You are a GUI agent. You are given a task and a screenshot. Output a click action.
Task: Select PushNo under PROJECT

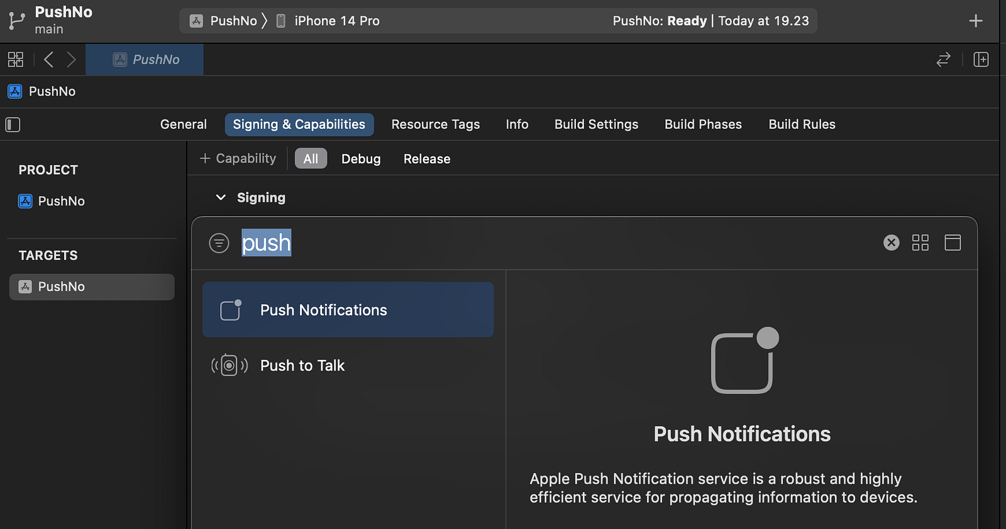pos(61,201)
